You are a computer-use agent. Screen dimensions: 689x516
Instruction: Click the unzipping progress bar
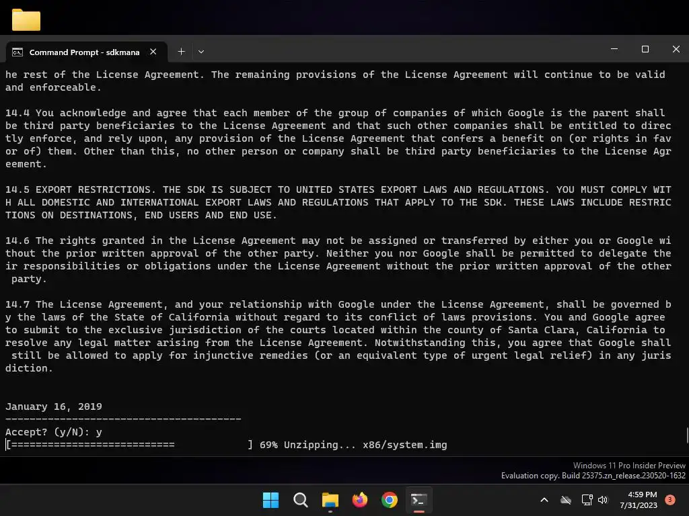[130, 445]
